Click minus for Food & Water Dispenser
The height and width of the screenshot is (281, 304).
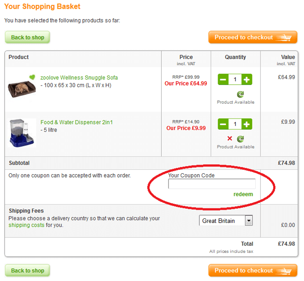coord(223,125)
